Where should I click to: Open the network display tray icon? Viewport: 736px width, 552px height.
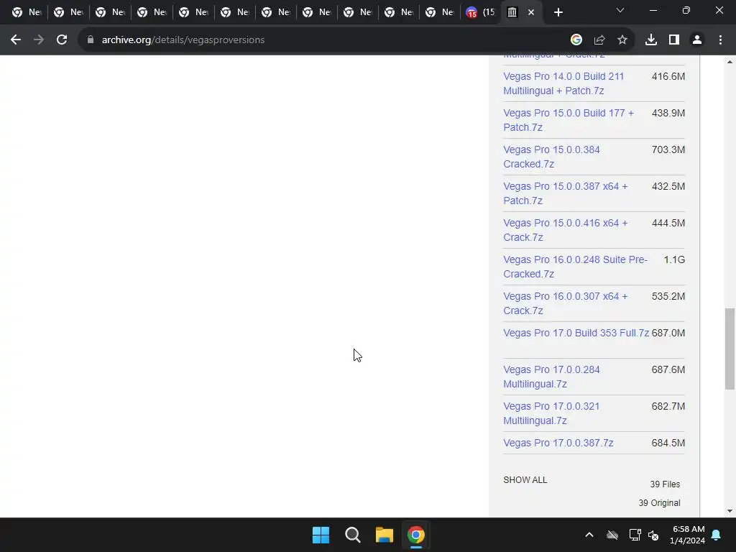(635, 535)
